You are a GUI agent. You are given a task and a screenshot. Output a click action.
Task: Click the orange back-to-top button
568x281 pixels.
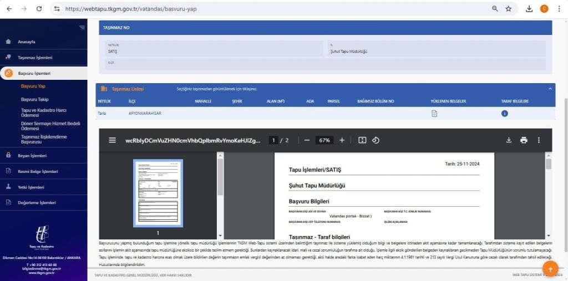click(550, 269)
